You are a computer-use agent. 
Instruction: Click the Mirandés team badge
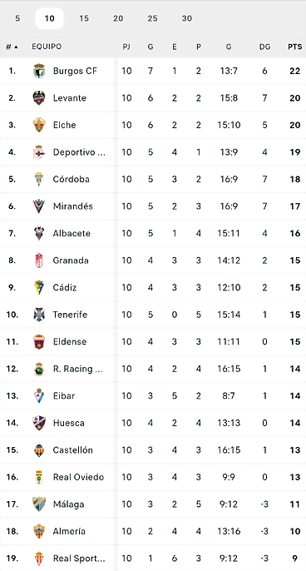(x=39, y=206)
